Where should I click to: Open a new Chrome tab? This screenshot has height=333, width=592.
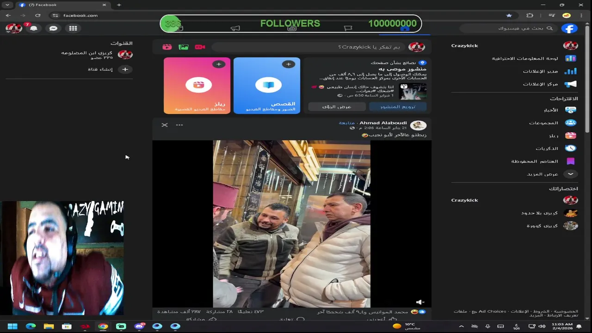click(119, 5)
